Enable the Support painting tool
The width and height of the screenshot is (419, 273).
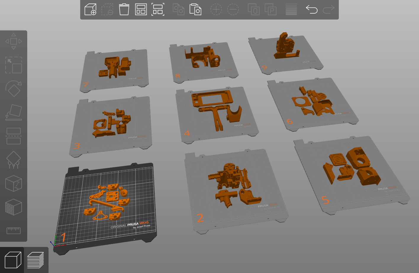click(13, 159)
